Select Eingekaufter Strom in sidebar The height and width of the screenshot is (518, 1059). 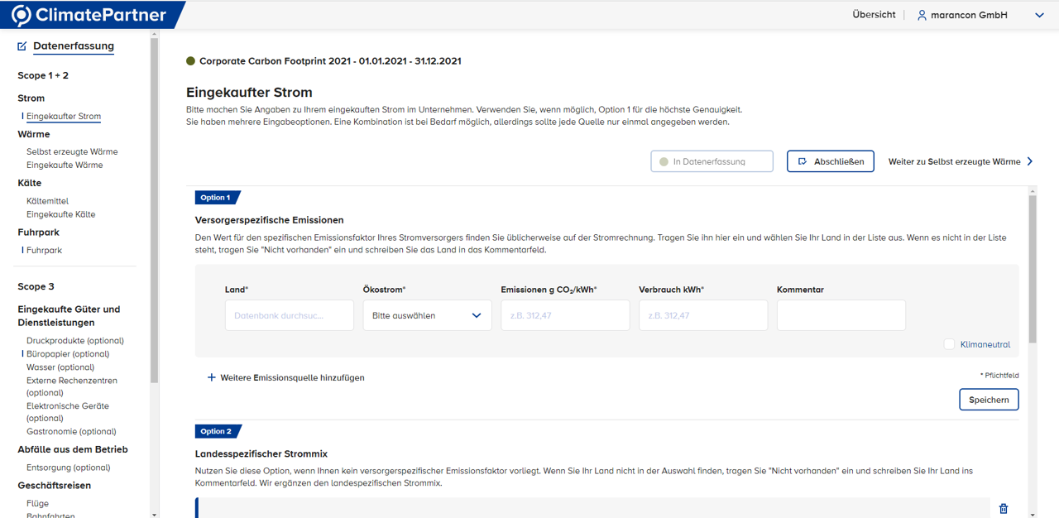[64, 117]
